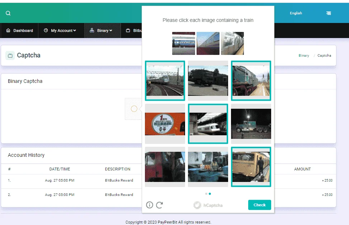The width and height of the screenshot is (349, 225).
Task: Select the dark truck image tile
Action: pyautogui.click(x=208, y=81)
